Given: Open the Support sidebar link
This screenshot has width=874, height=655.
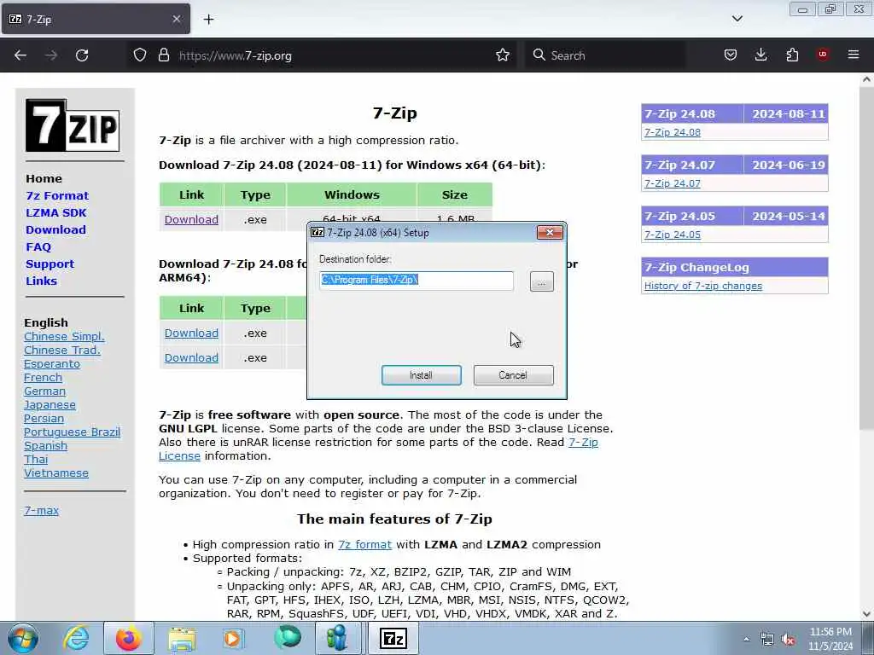Looking at the screenshot, I should [x=50, y=264].
